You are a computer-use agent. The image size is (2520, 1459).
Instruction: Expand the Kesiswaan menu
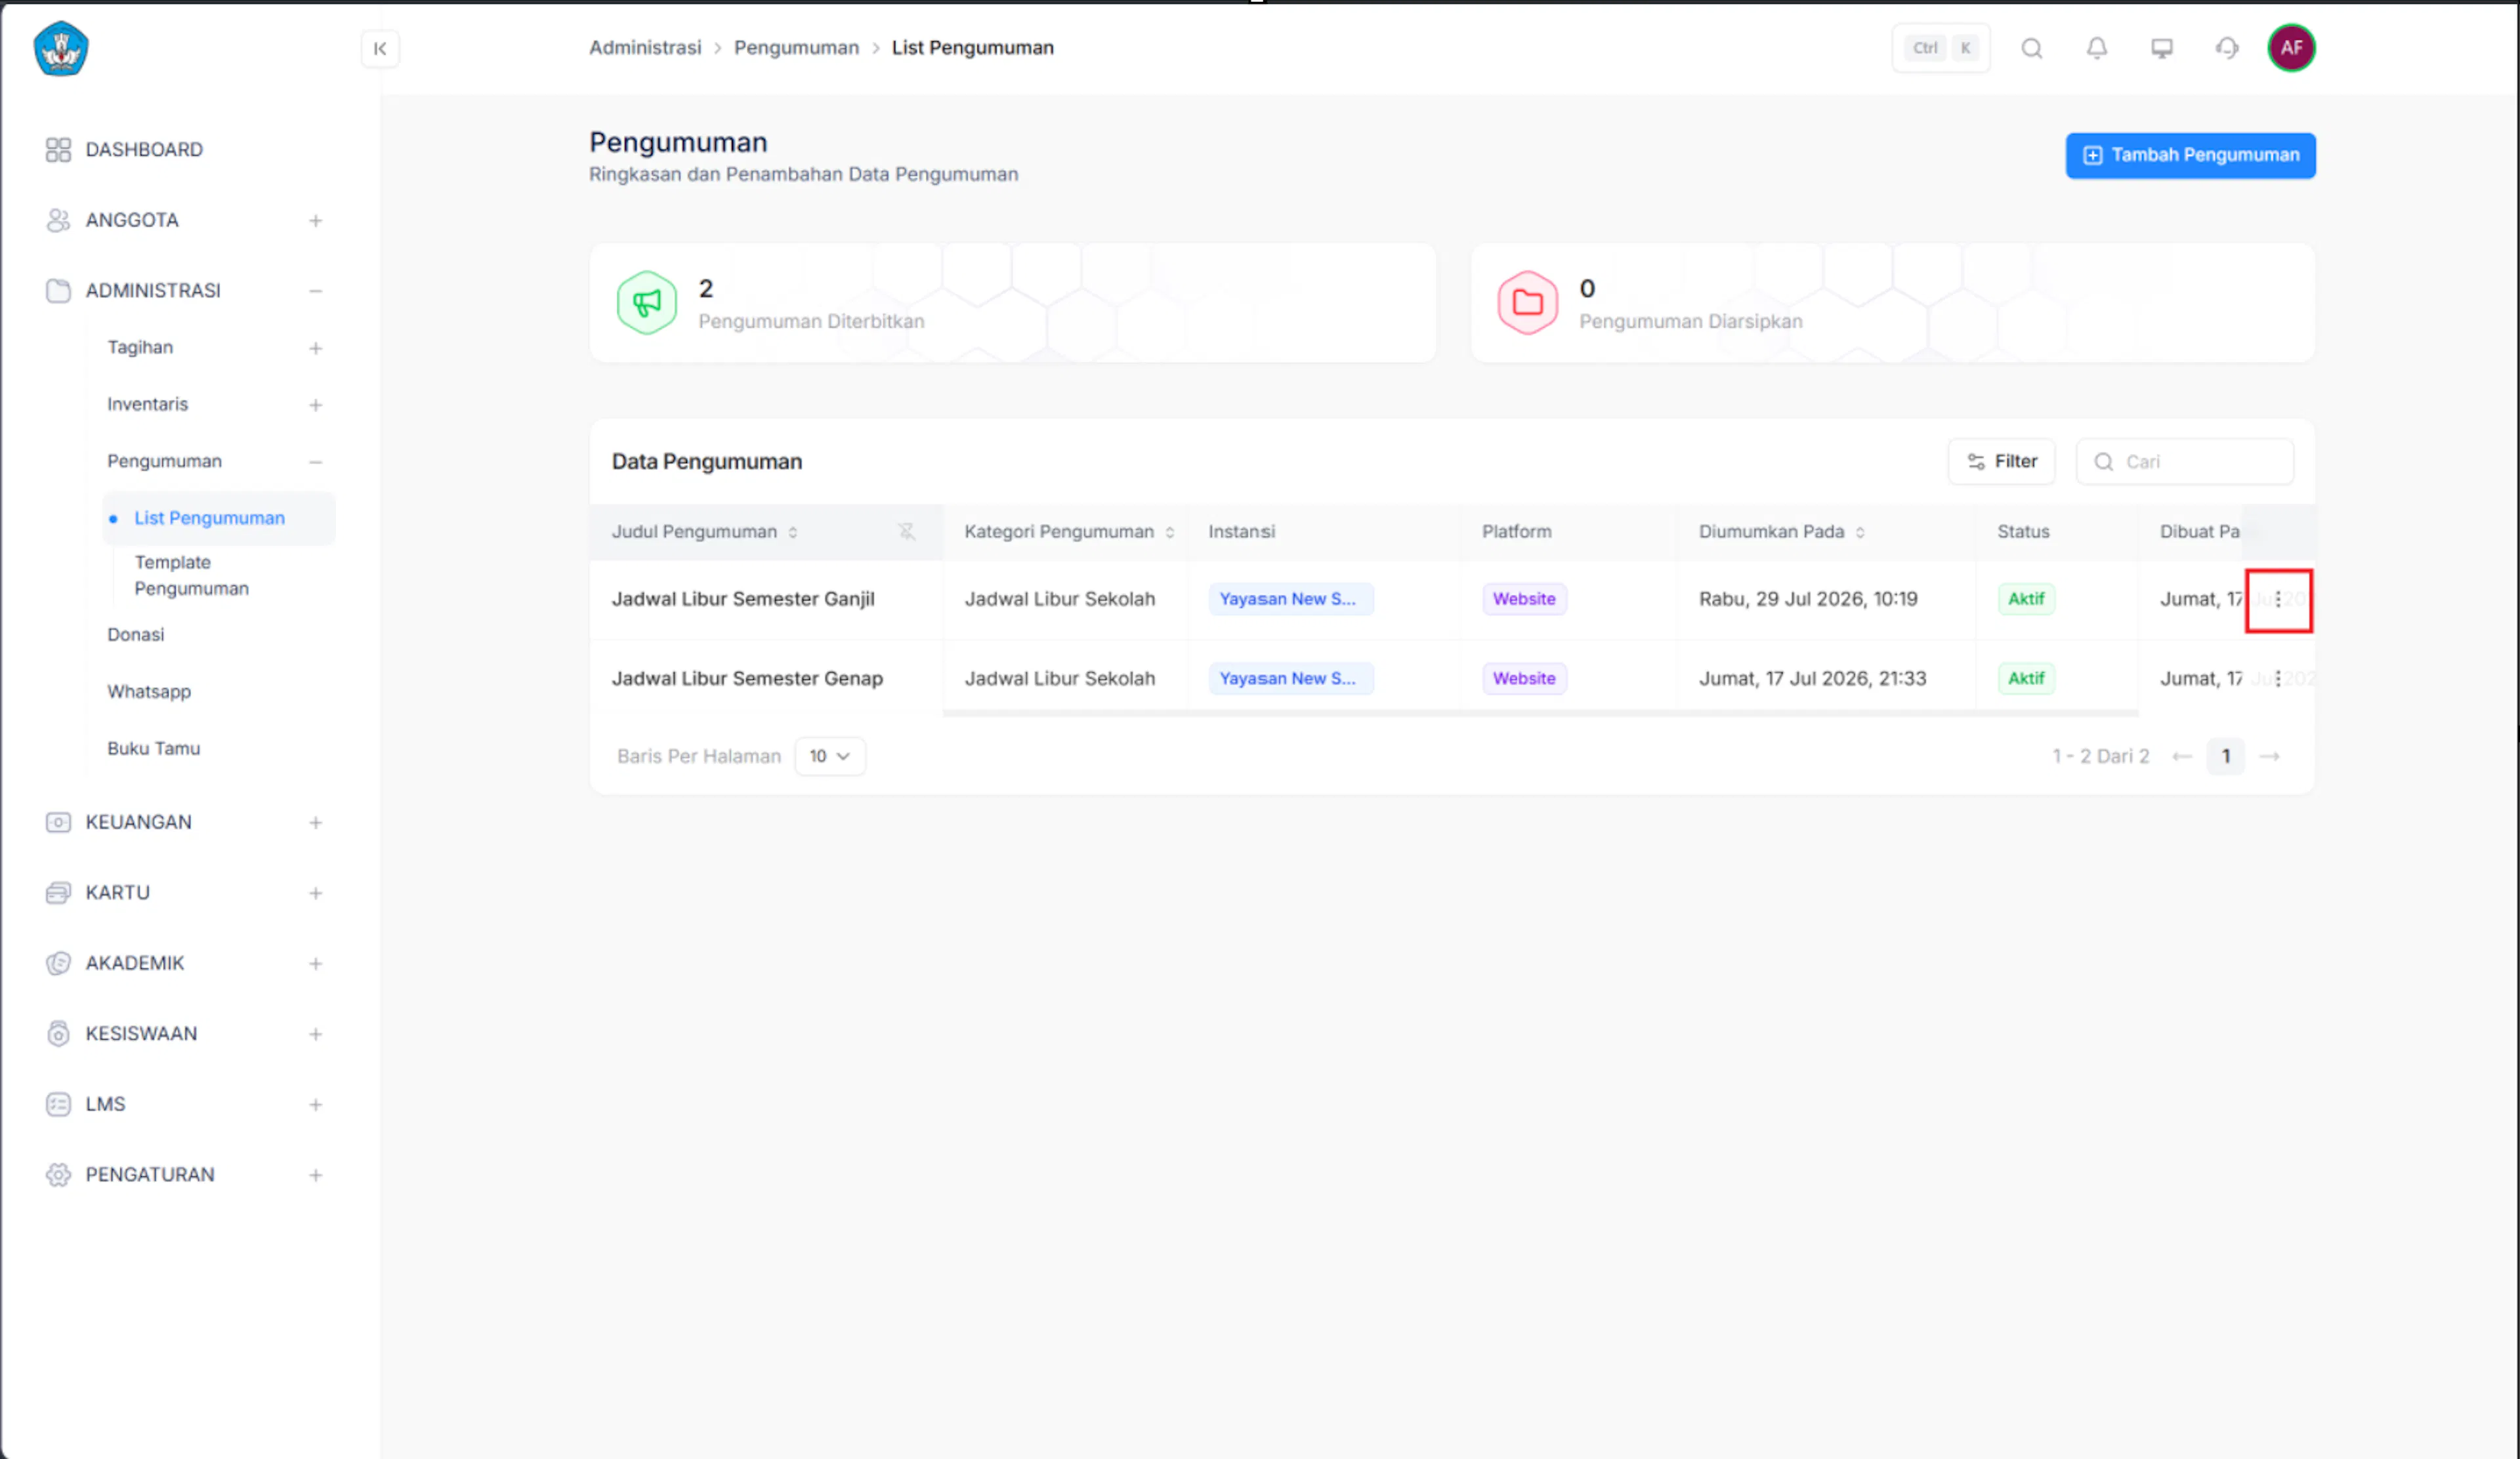[315, 1035]
